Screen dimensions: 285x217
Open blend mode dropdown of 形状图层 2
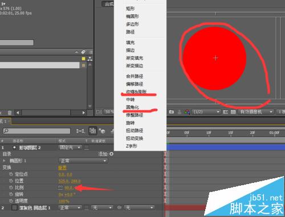(70, 147)
